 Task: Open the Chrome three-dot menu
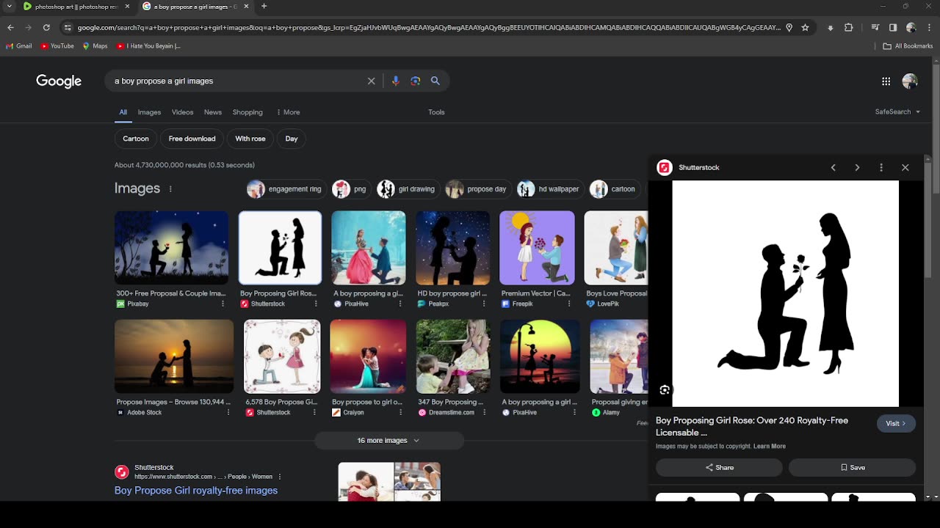(929, 28)
